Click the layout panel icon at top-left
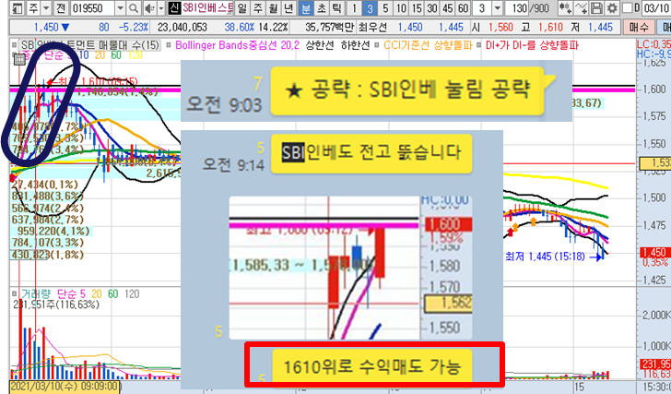Image resolution: width=671 pixels, height=394 pixels. (x=18, y=7)
